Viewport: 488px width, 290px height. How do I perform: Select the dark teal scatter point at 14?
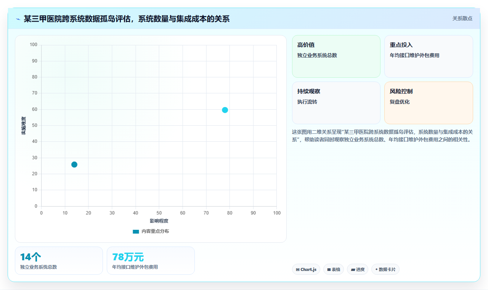coord(74,165)
